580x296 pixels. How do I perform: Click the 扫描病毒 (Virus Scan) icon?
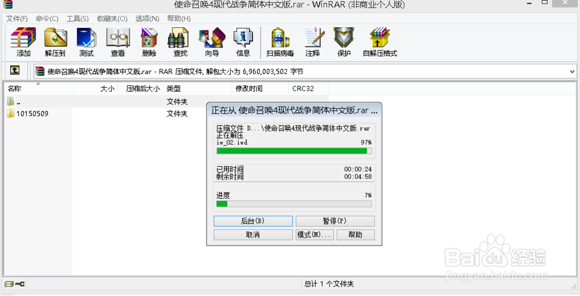(x=280, y=41)
